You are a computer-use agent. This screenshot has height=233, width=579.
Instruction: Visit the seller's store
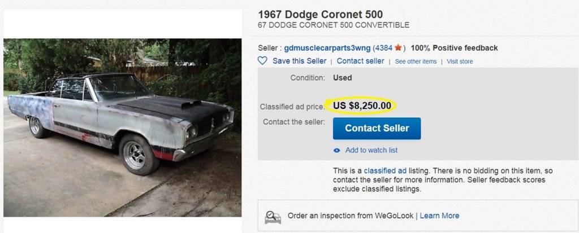click(x=460, y=61)
